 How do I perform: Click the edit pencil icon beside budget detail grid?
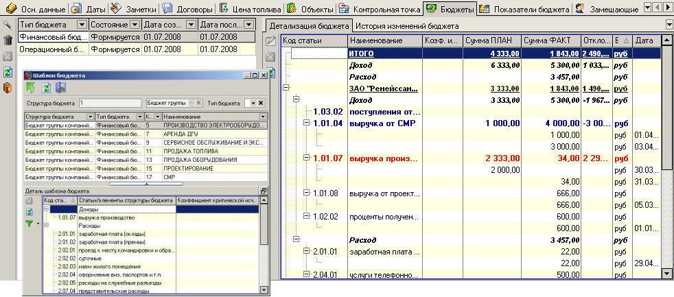[x=271, y=41]
